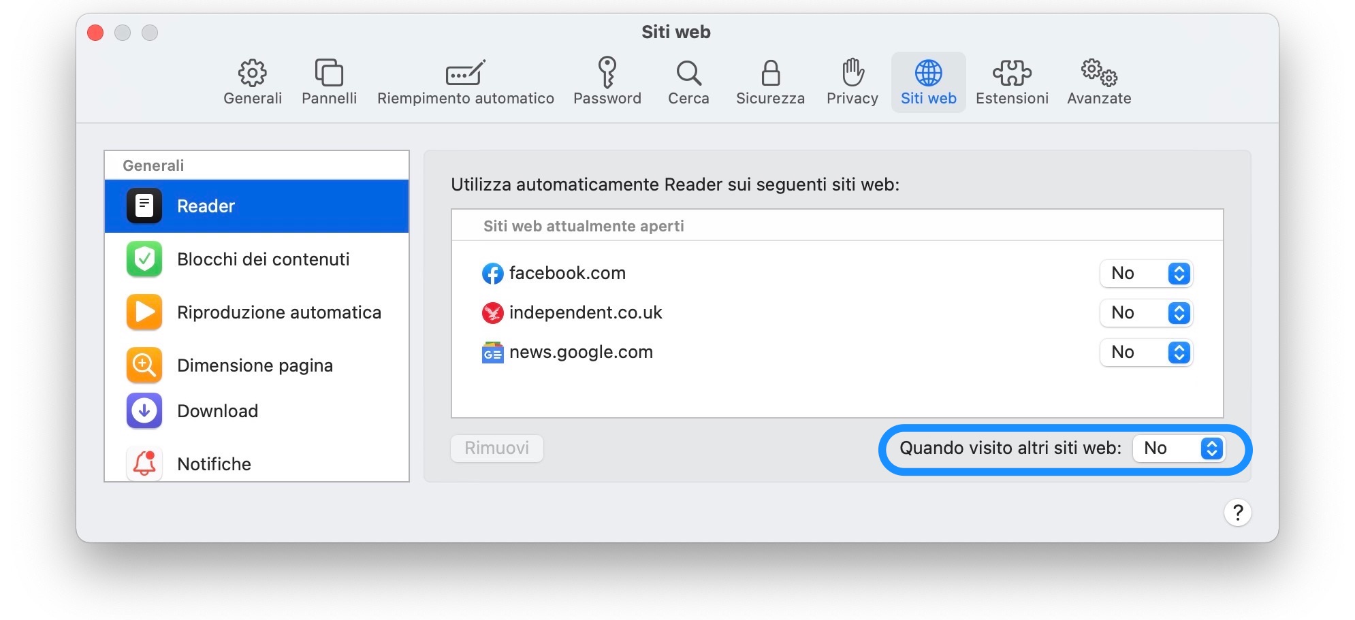Open the help question mark button
1355x620 pixels.
[1239, 513]
